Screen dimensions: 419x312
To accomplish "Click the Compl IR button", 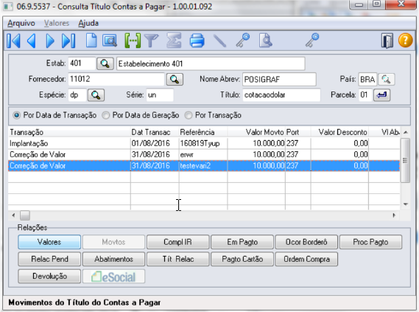I will click(178, 242).
